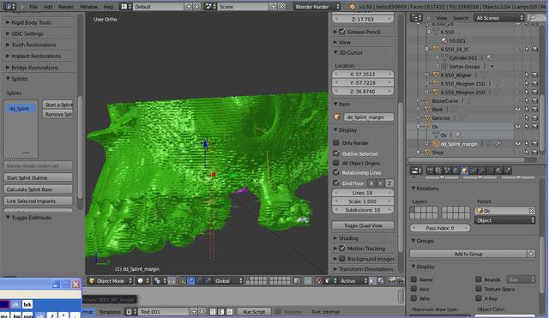This screenshot has width=549, height=318.
Task: Click the outliner search magnifier icon
Action: coord(532,17)
